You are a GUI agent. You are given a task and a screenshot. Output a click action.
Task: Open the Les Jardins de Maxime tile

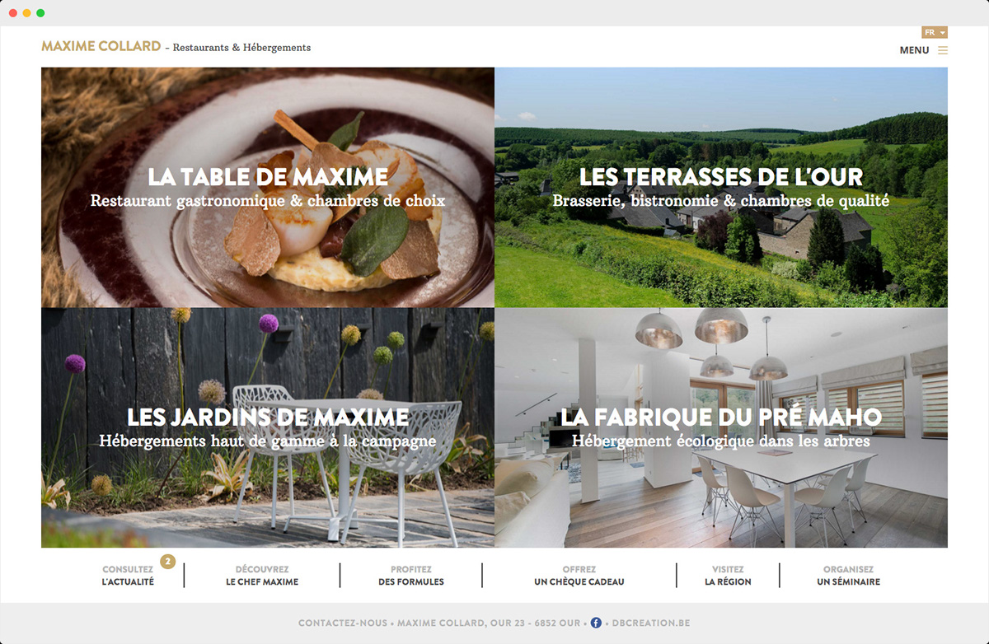point(268,428)
